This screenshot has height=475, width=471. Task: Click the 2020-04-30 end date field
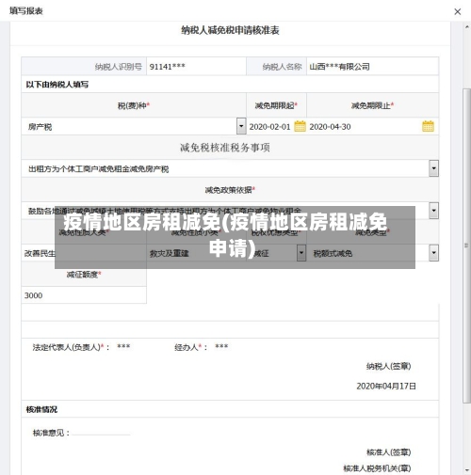[x=365, y=127]
